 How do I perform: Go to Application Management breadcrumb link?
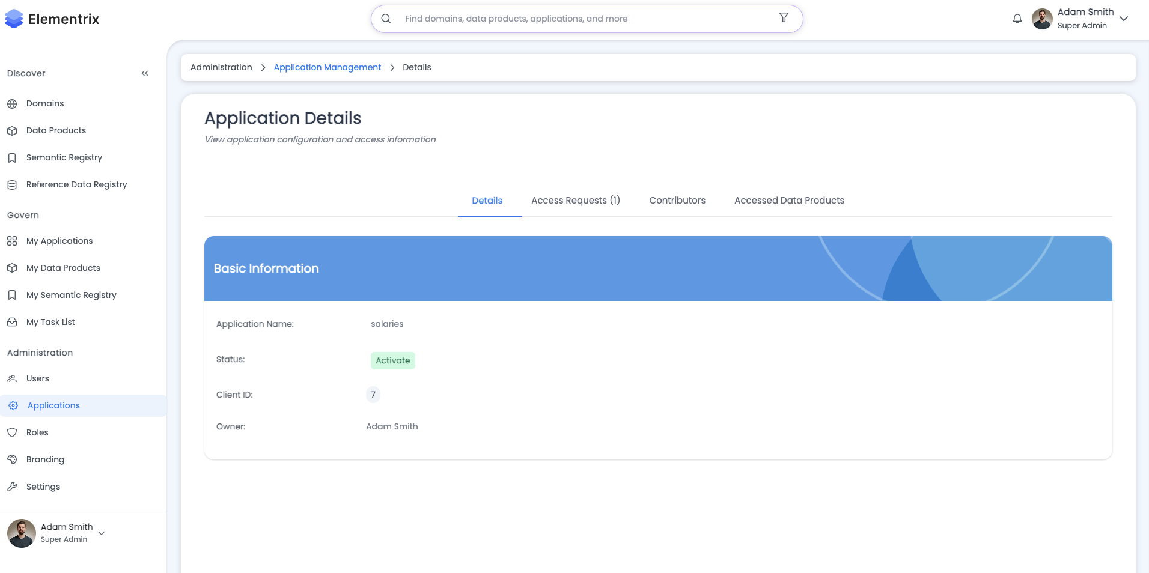click(327, 67)
